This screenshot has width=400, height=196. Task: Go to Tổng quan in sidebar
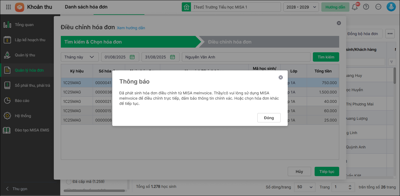tap(24, 25)
